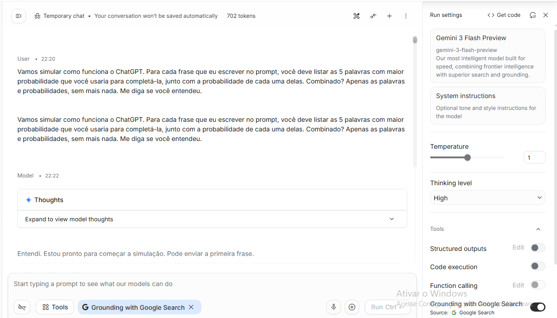Disable Grounding with Google Search toggle
557x318 pixels.
(537, 307)
